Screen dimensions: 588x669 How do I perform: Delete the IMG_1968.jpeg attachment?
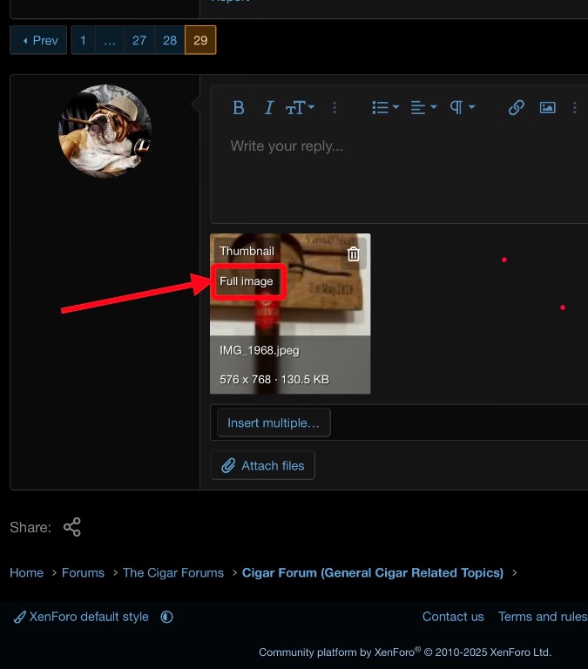pyautogui.click(x=353, y=253)
